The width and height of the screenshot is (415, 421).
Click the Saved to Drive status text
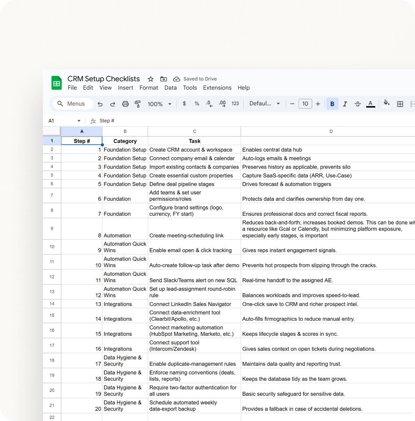click(x=200, y=79)
